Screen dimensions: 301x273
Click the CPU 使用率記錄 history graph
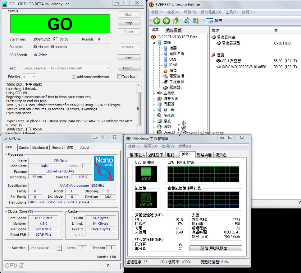pos(203,174)
